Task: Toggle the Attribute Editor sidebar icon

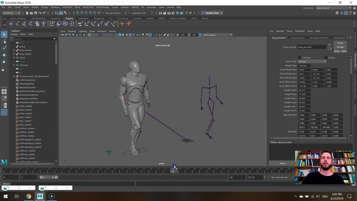Action: click(346, 13)
